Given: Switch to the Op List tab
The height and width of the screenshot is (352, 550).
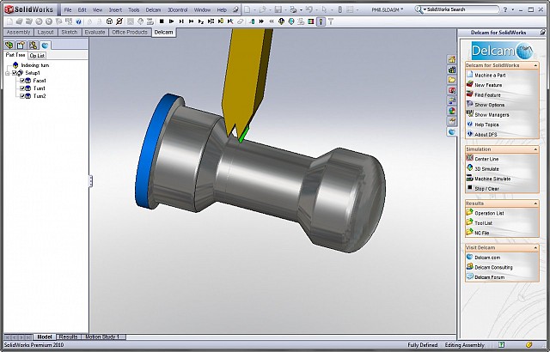Looking at the screenshot, I should pyautogui.click(x=37, y=56).
